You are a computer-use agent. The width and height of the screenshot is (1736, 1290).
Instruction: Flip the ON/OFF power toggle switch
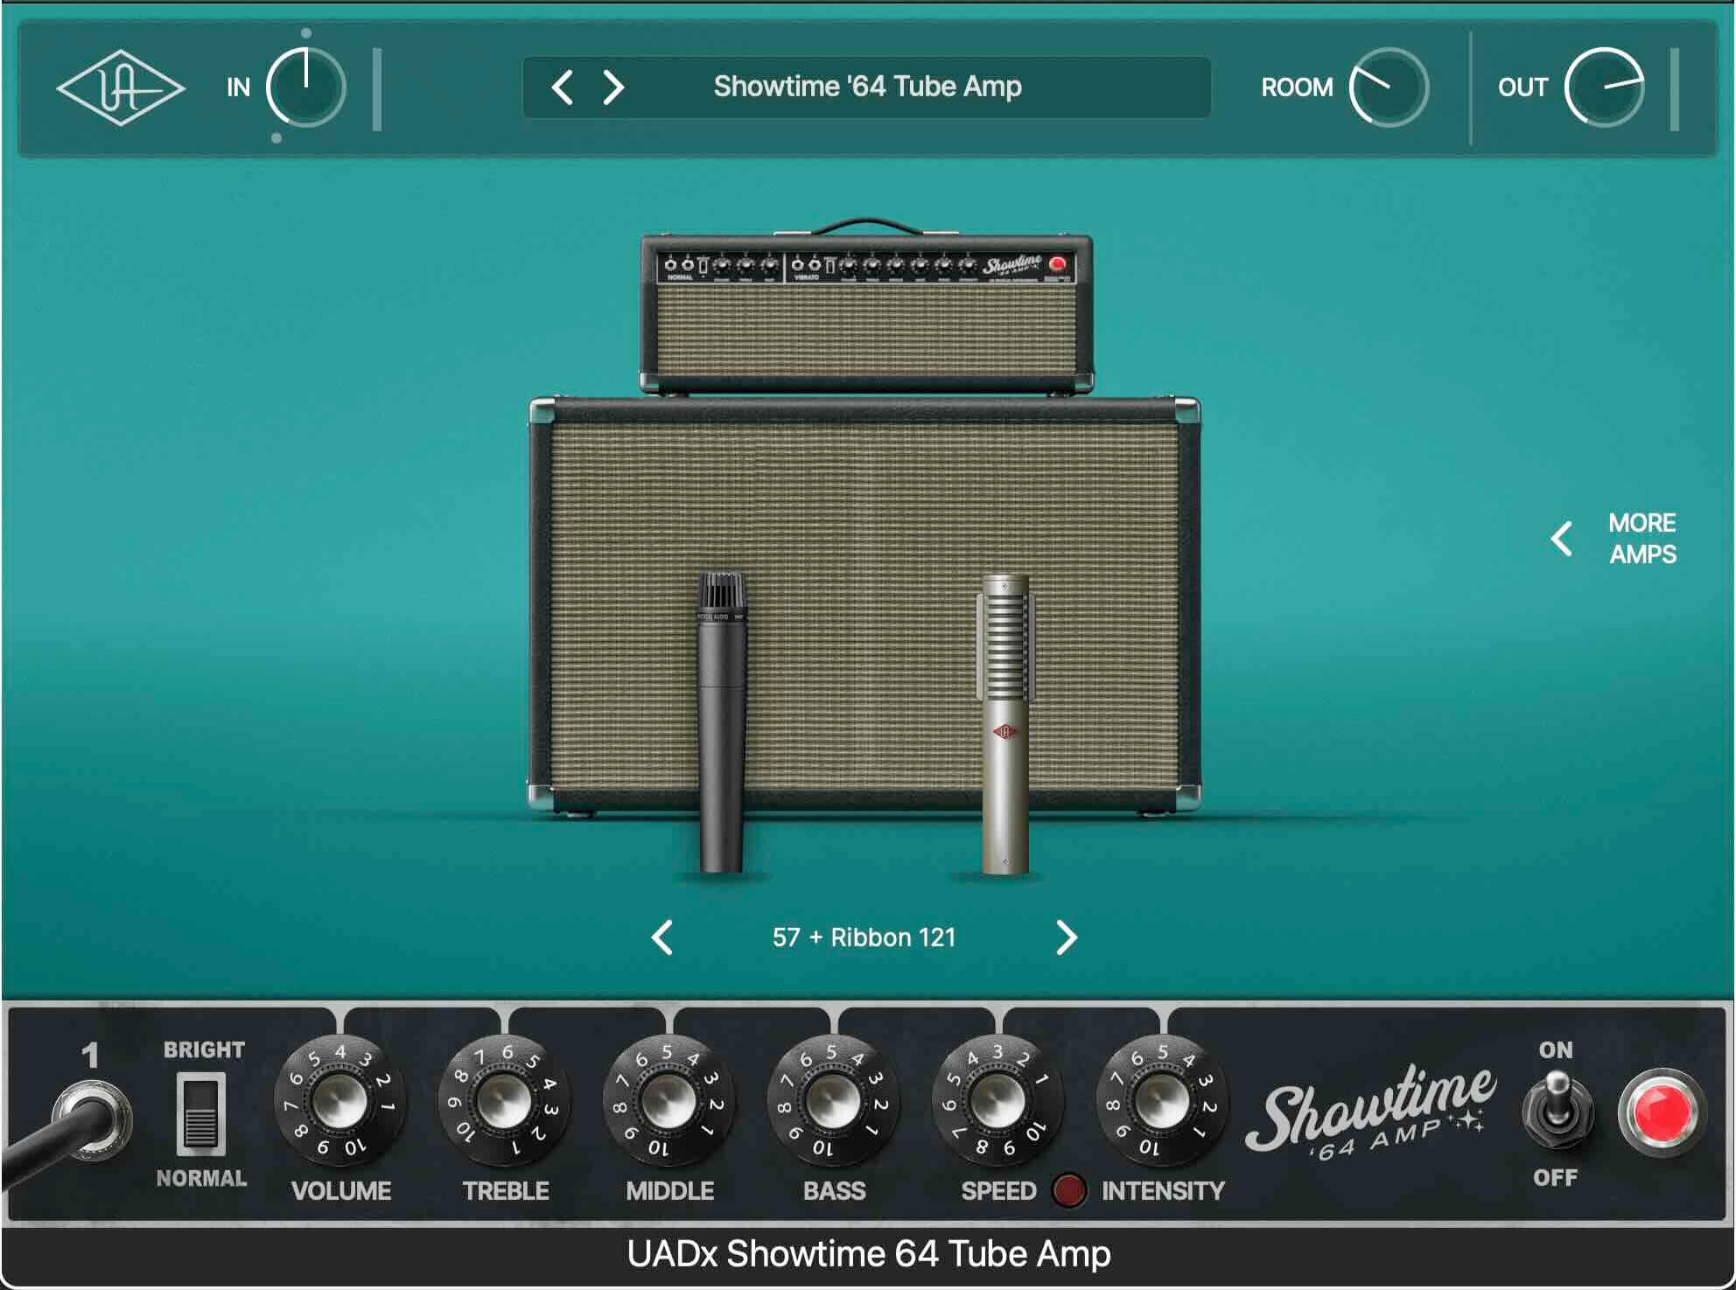[1557, 1111]
